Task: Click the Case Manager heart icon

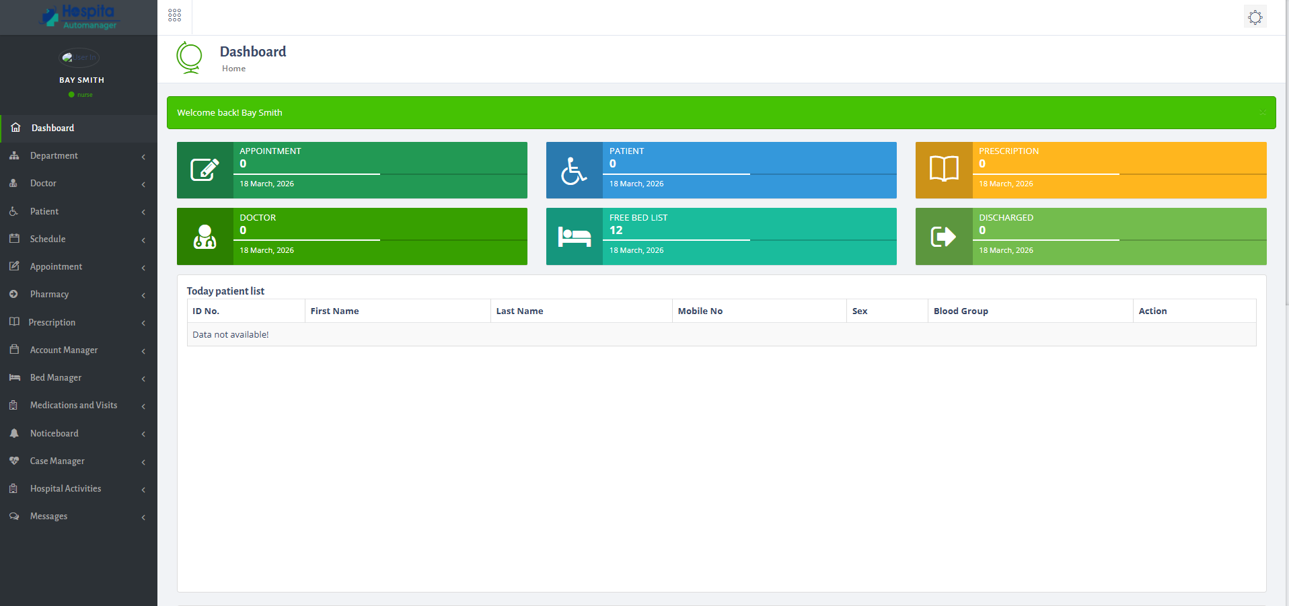Action: point(15,461)
